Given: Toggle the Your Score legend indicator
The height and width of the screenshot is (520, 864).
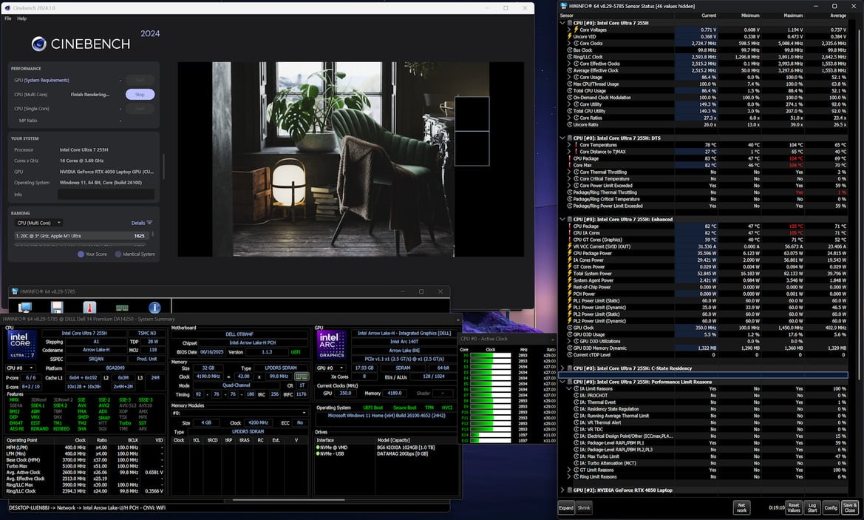Looking at the screenshot, I should (81, 254).
